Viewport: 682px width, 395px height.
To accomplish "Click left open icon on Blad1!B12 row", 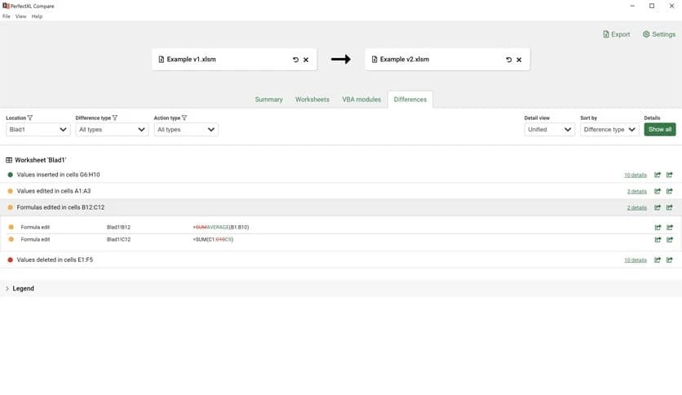I will point(658,228).
